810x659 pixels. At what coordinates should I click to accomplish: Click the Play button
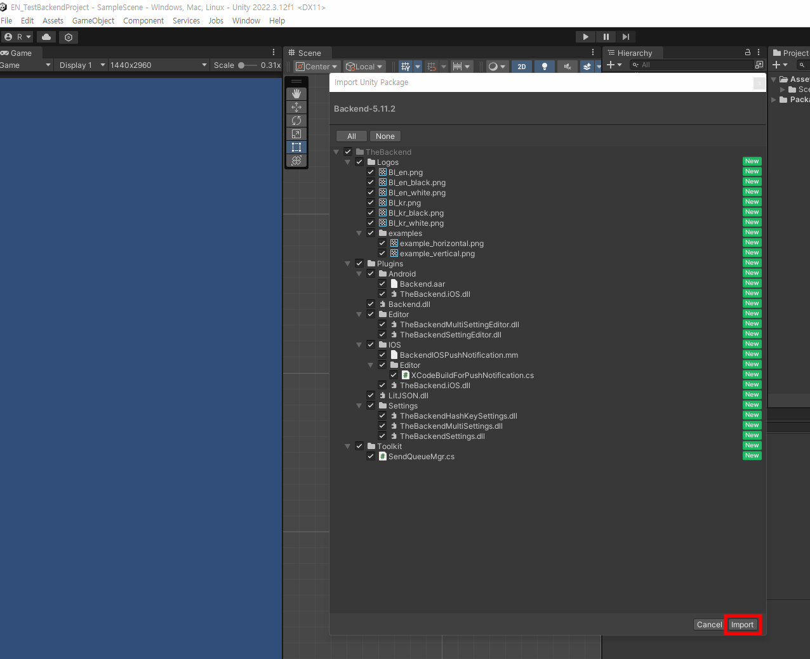[585, 37]
